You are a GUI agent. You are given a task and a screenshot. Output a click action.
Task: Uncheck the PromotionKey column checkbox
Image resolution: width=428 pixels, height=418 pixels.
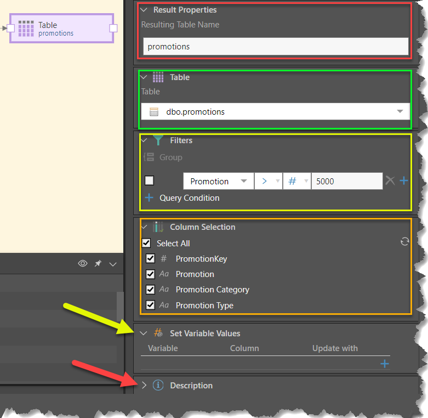pos(151,258)
